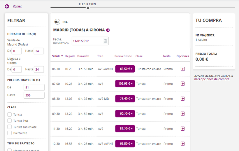
Task: Sort by the Salida column header
Action: (57, 56)
